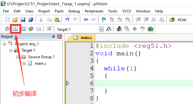This screenshot has width=193, height=104.
Task: Open the Target 1 selection dropdown
Action: point(101,29)
